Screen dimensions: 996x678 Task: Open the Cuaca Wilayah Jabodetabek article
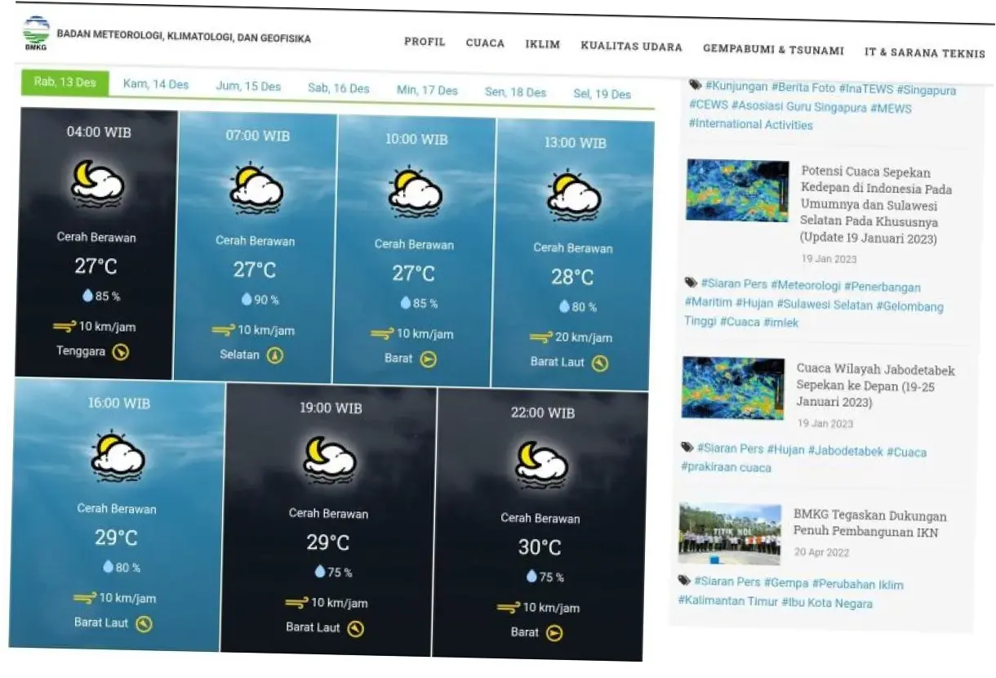point(874,386)
